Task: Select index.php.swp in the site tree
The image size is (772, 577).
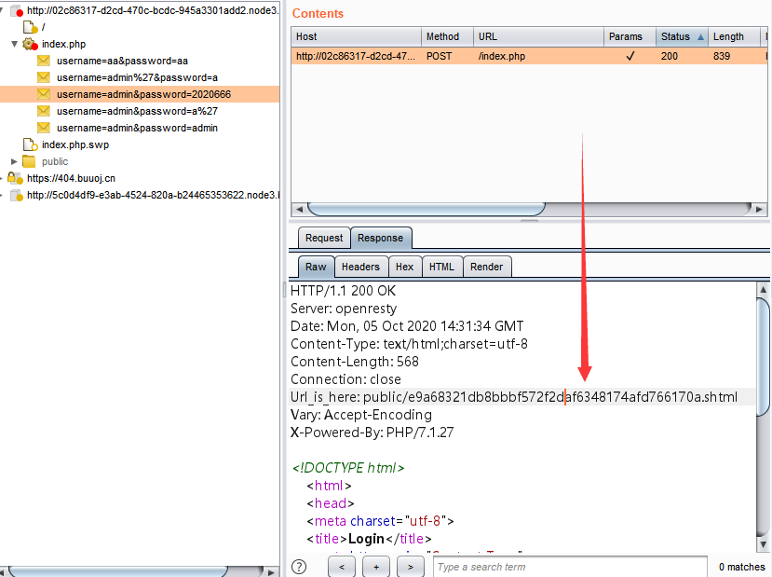Action: pyautogui.click(x=75, y=144)
